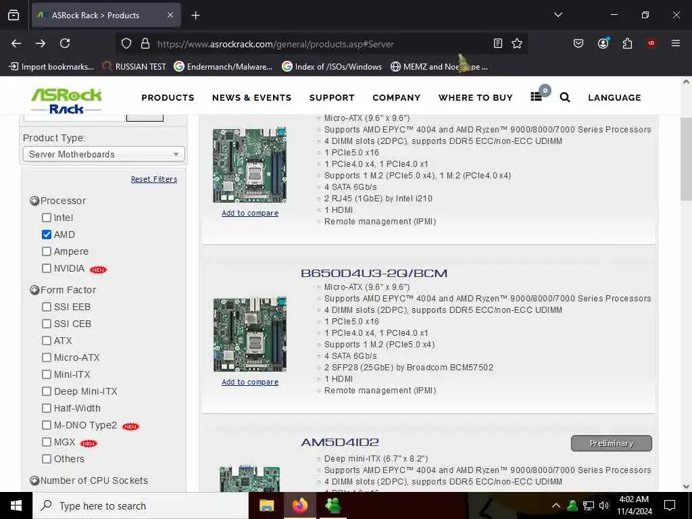Click the address bar URL

(x=276, y=44)
